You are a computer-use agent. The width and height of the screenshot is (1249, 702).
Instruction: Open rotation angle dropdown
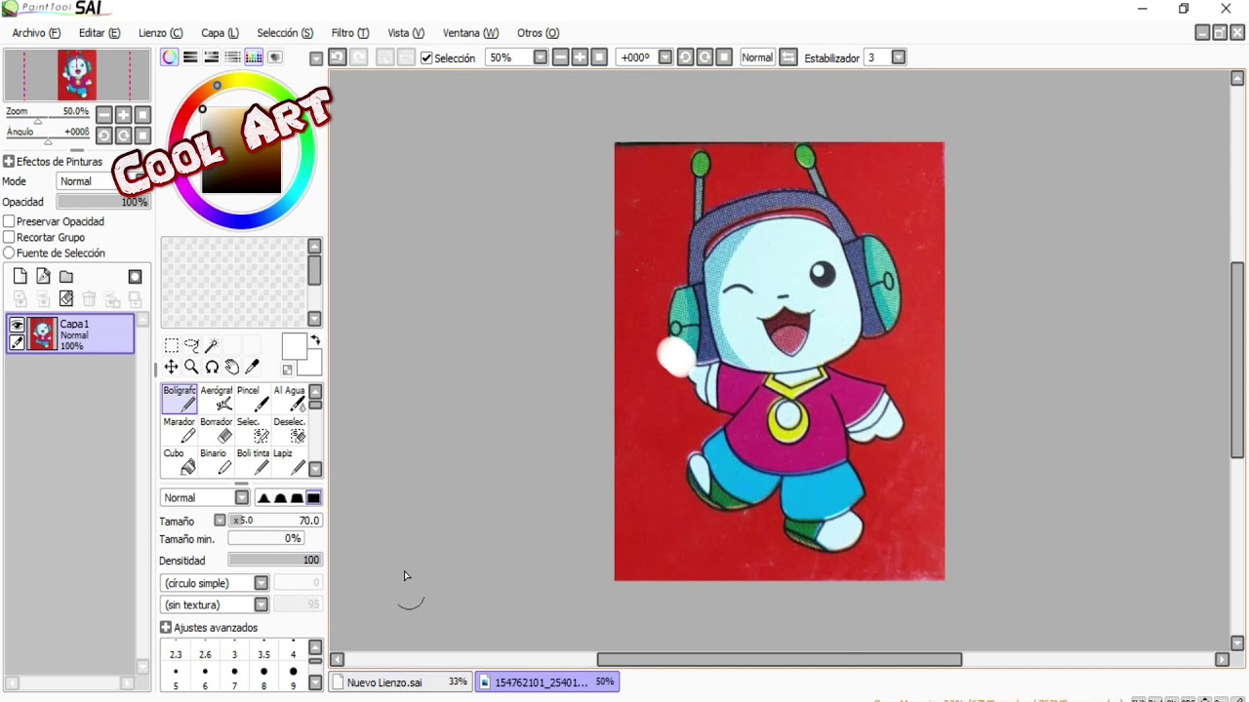click(x=665, y=58)
